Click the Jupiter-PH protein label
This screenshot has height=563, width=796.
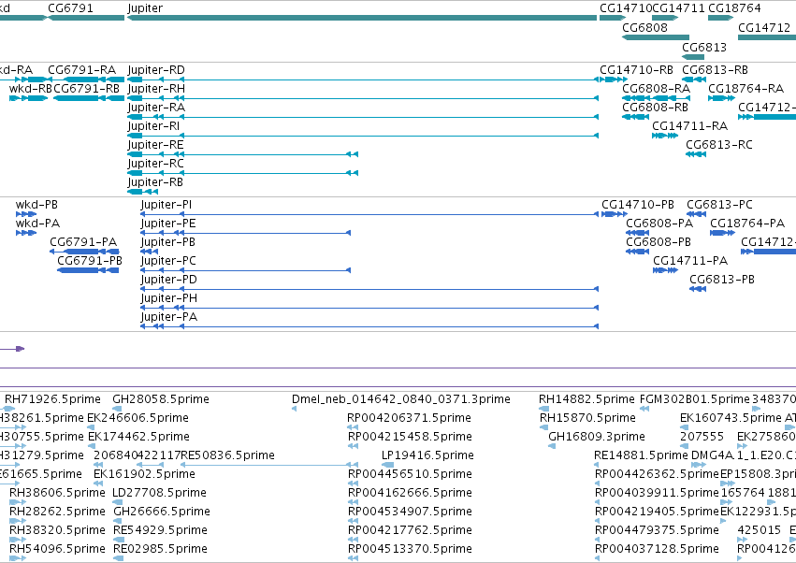coord(169,298)
